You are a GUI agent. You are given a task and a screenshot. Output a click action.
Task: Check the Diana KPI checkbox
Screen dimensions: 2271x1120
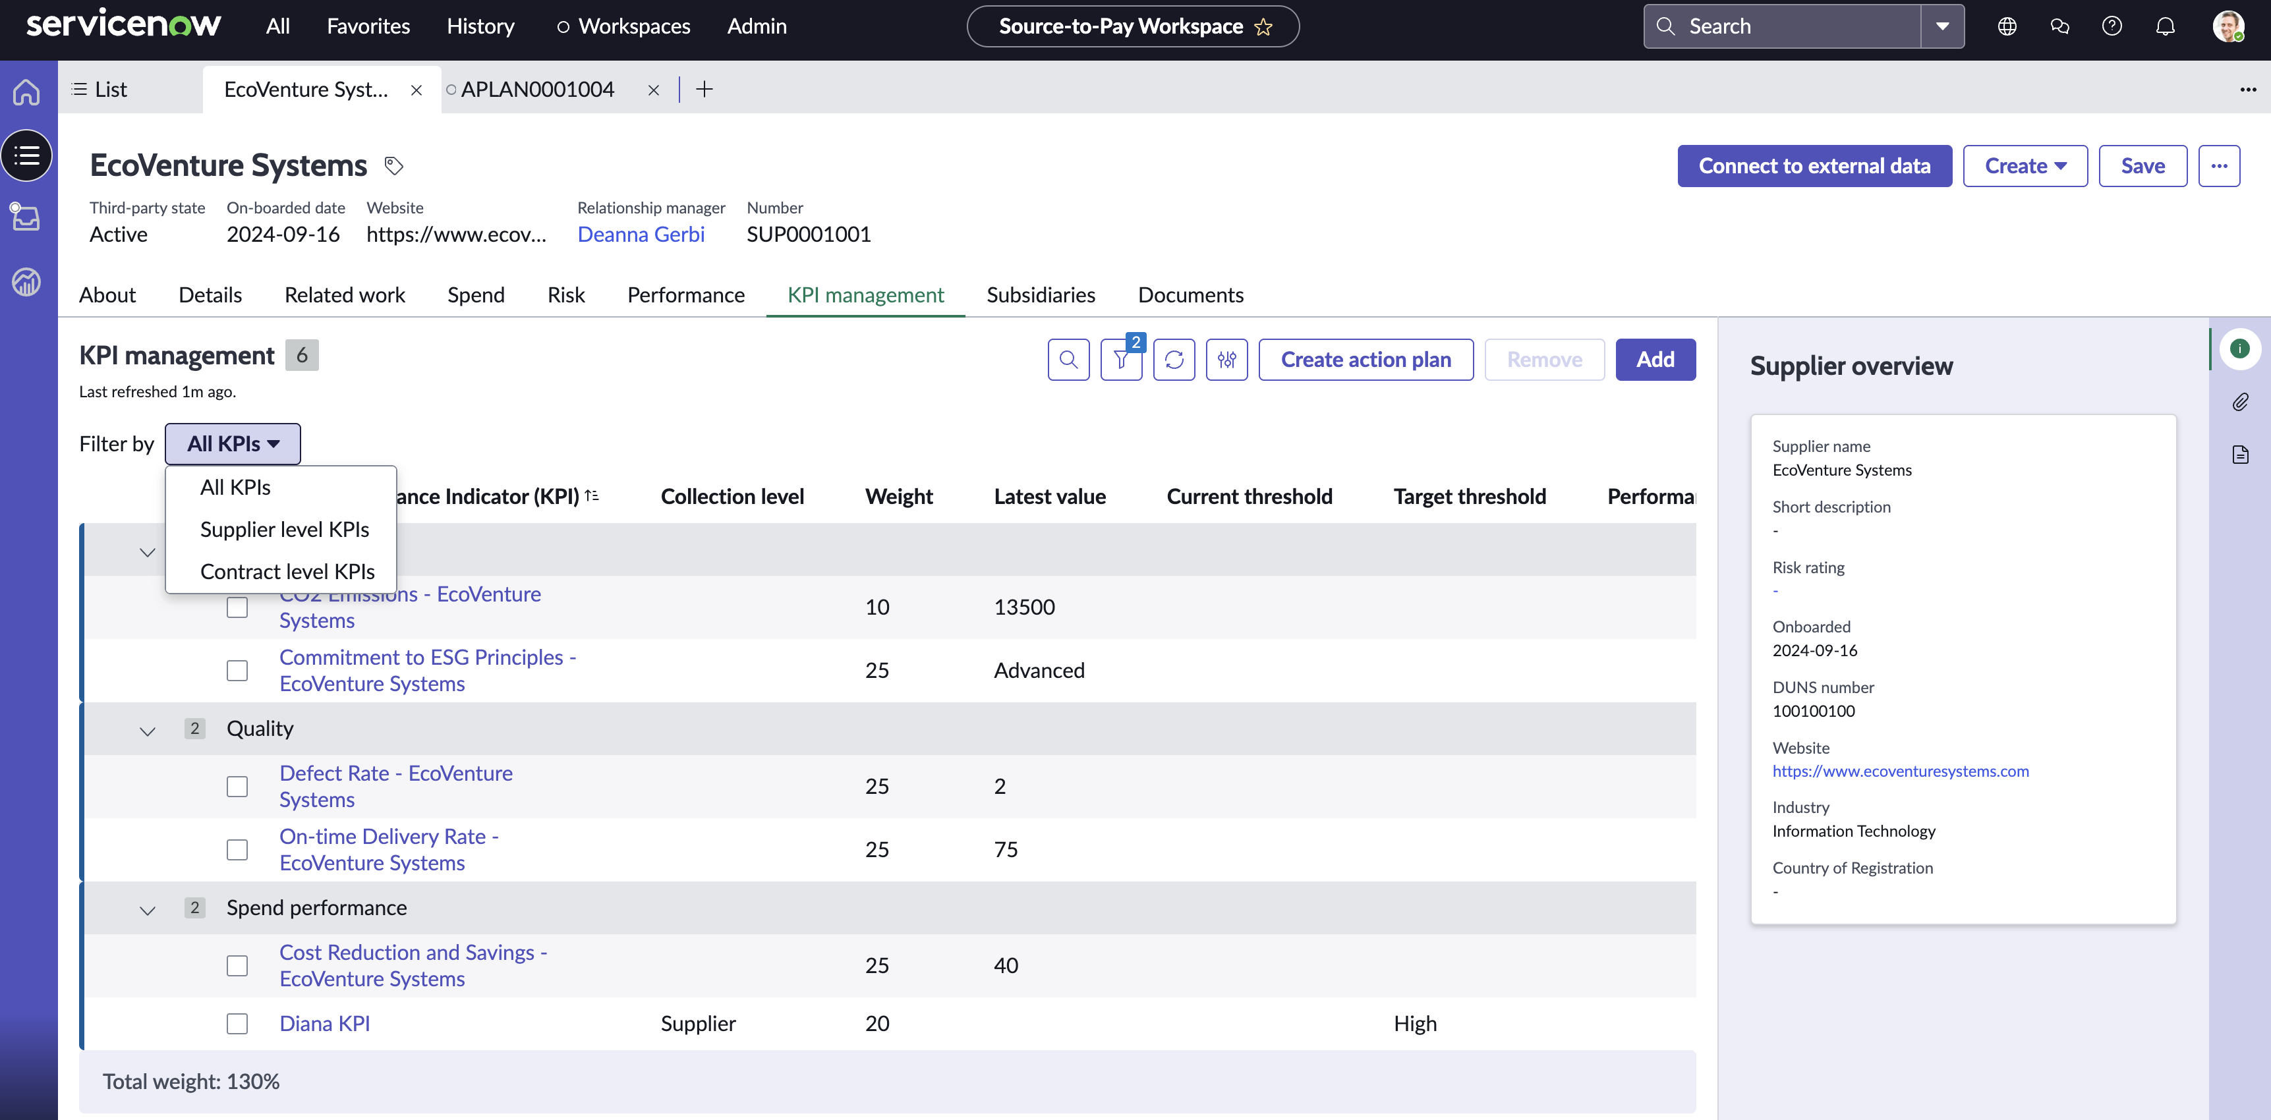237,1024
